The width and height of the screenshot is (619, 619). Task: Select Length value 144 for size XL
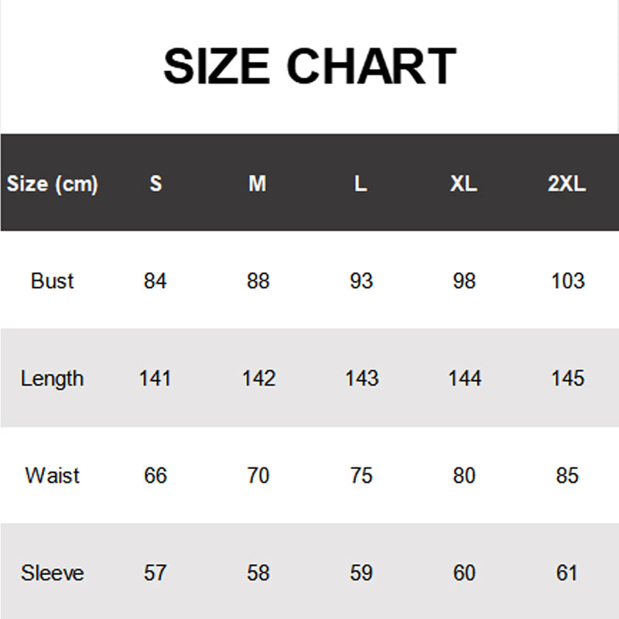pyautogui.click(x=464, y=378)
